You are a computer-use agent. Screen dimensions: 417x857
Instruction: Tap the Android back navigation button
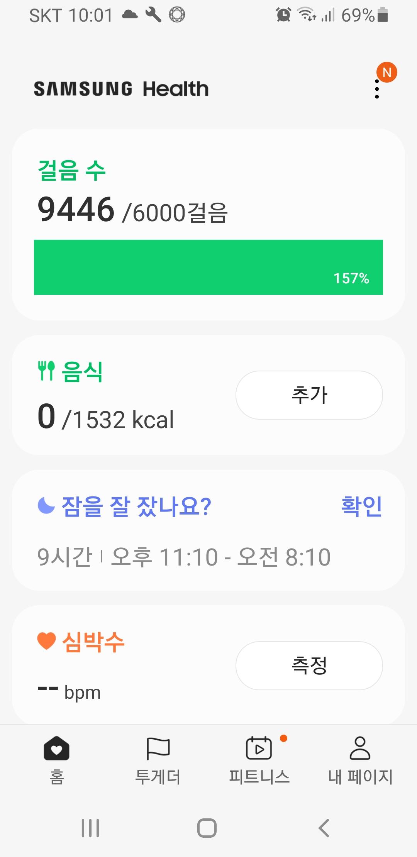(324, 828)
